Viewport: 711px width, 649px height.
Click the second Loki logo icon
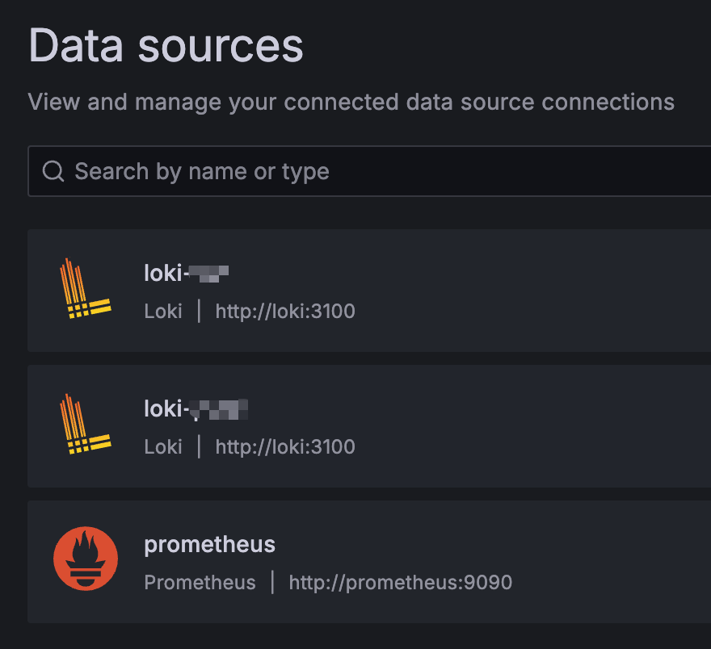[x=85, y=425]
